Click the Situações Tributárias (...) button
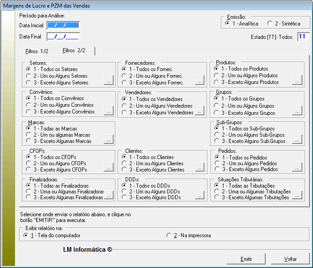Screen dimensions: 313x268 pyautogui.click(x=297, y=195)
